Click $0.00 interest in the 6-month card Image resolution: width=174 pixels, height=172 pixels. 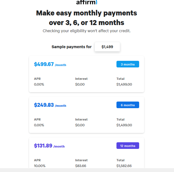point(80,125)
